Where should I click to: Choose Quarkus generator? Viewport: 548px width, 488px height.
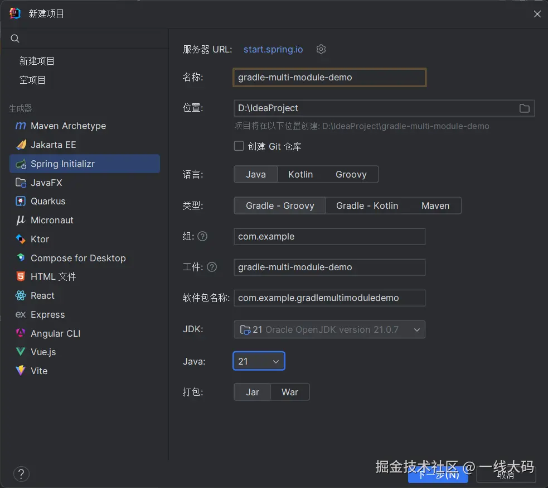(x=85, y=202)
